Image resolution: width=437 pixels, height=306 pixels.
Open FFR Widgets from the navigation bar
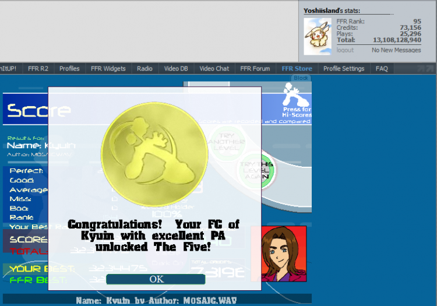[x=108, y=68]
